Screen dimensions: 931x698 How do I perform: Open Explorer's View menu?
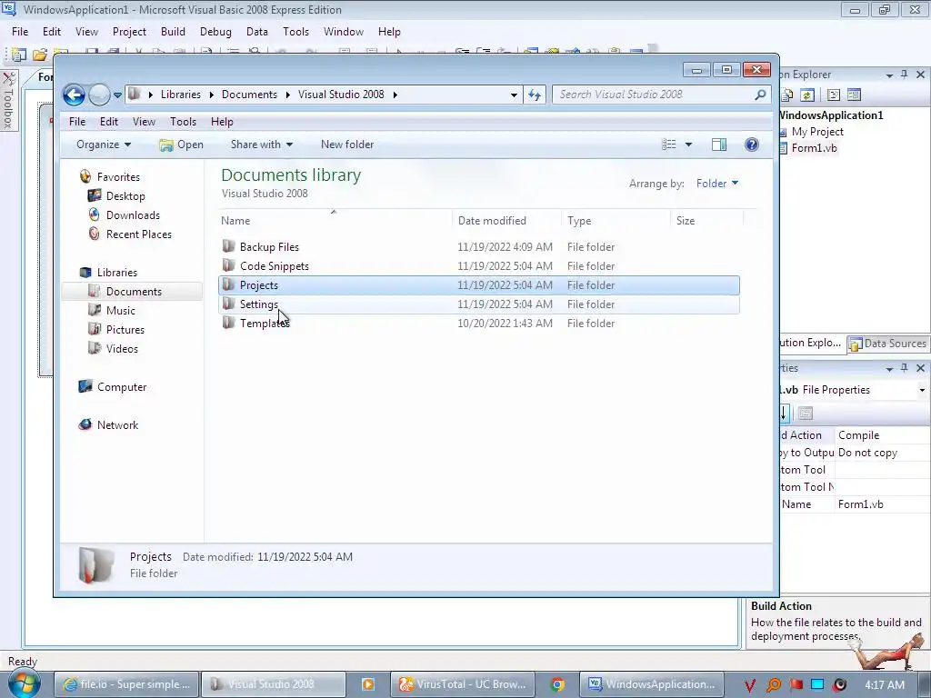tap(144, 122)
